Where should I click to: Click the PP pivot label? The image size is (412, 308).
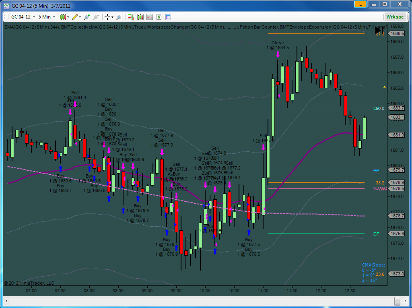[376, 170]
